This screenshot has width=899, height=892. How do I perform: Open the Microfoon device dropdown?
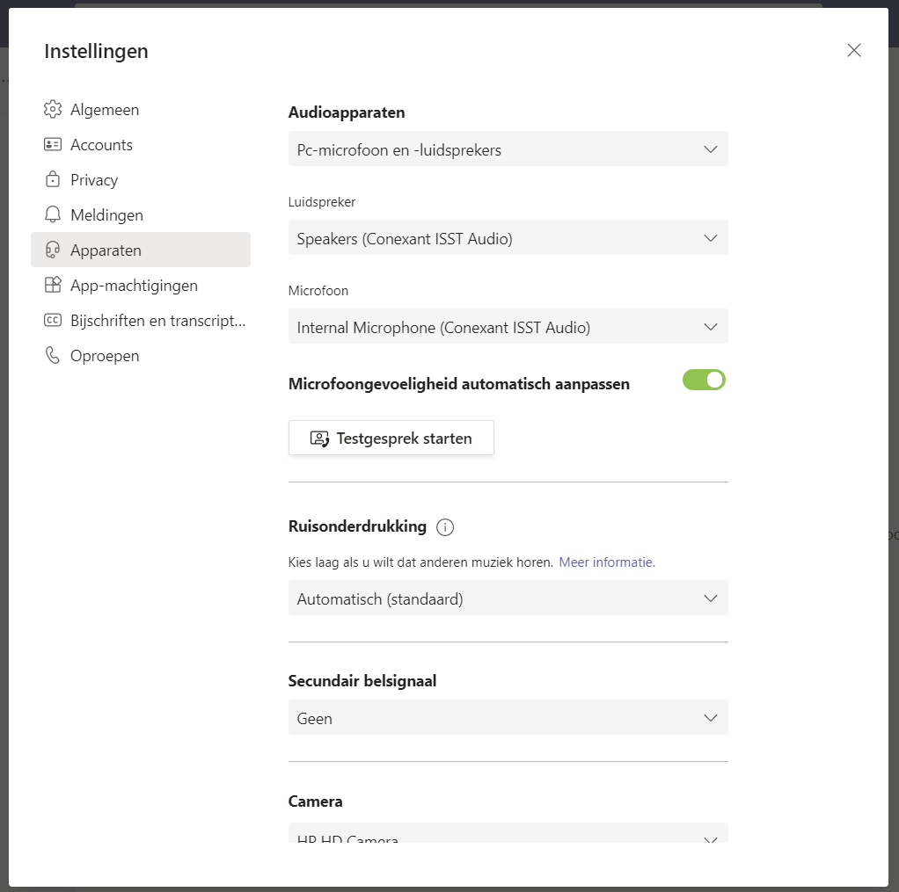(508, 327)
